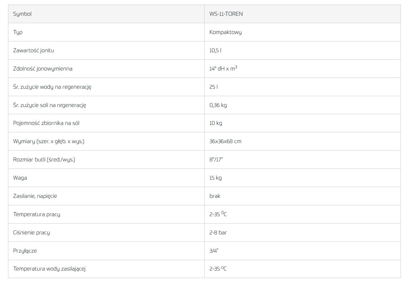Screen dimensions: 403x282
Task: Click Temperatura pracy label
Action: point(36,214)
